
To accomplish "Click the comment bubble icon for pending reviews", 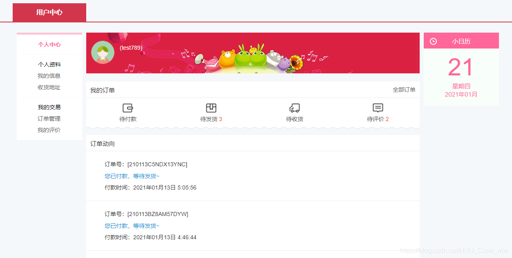I will tap(378, 108).
